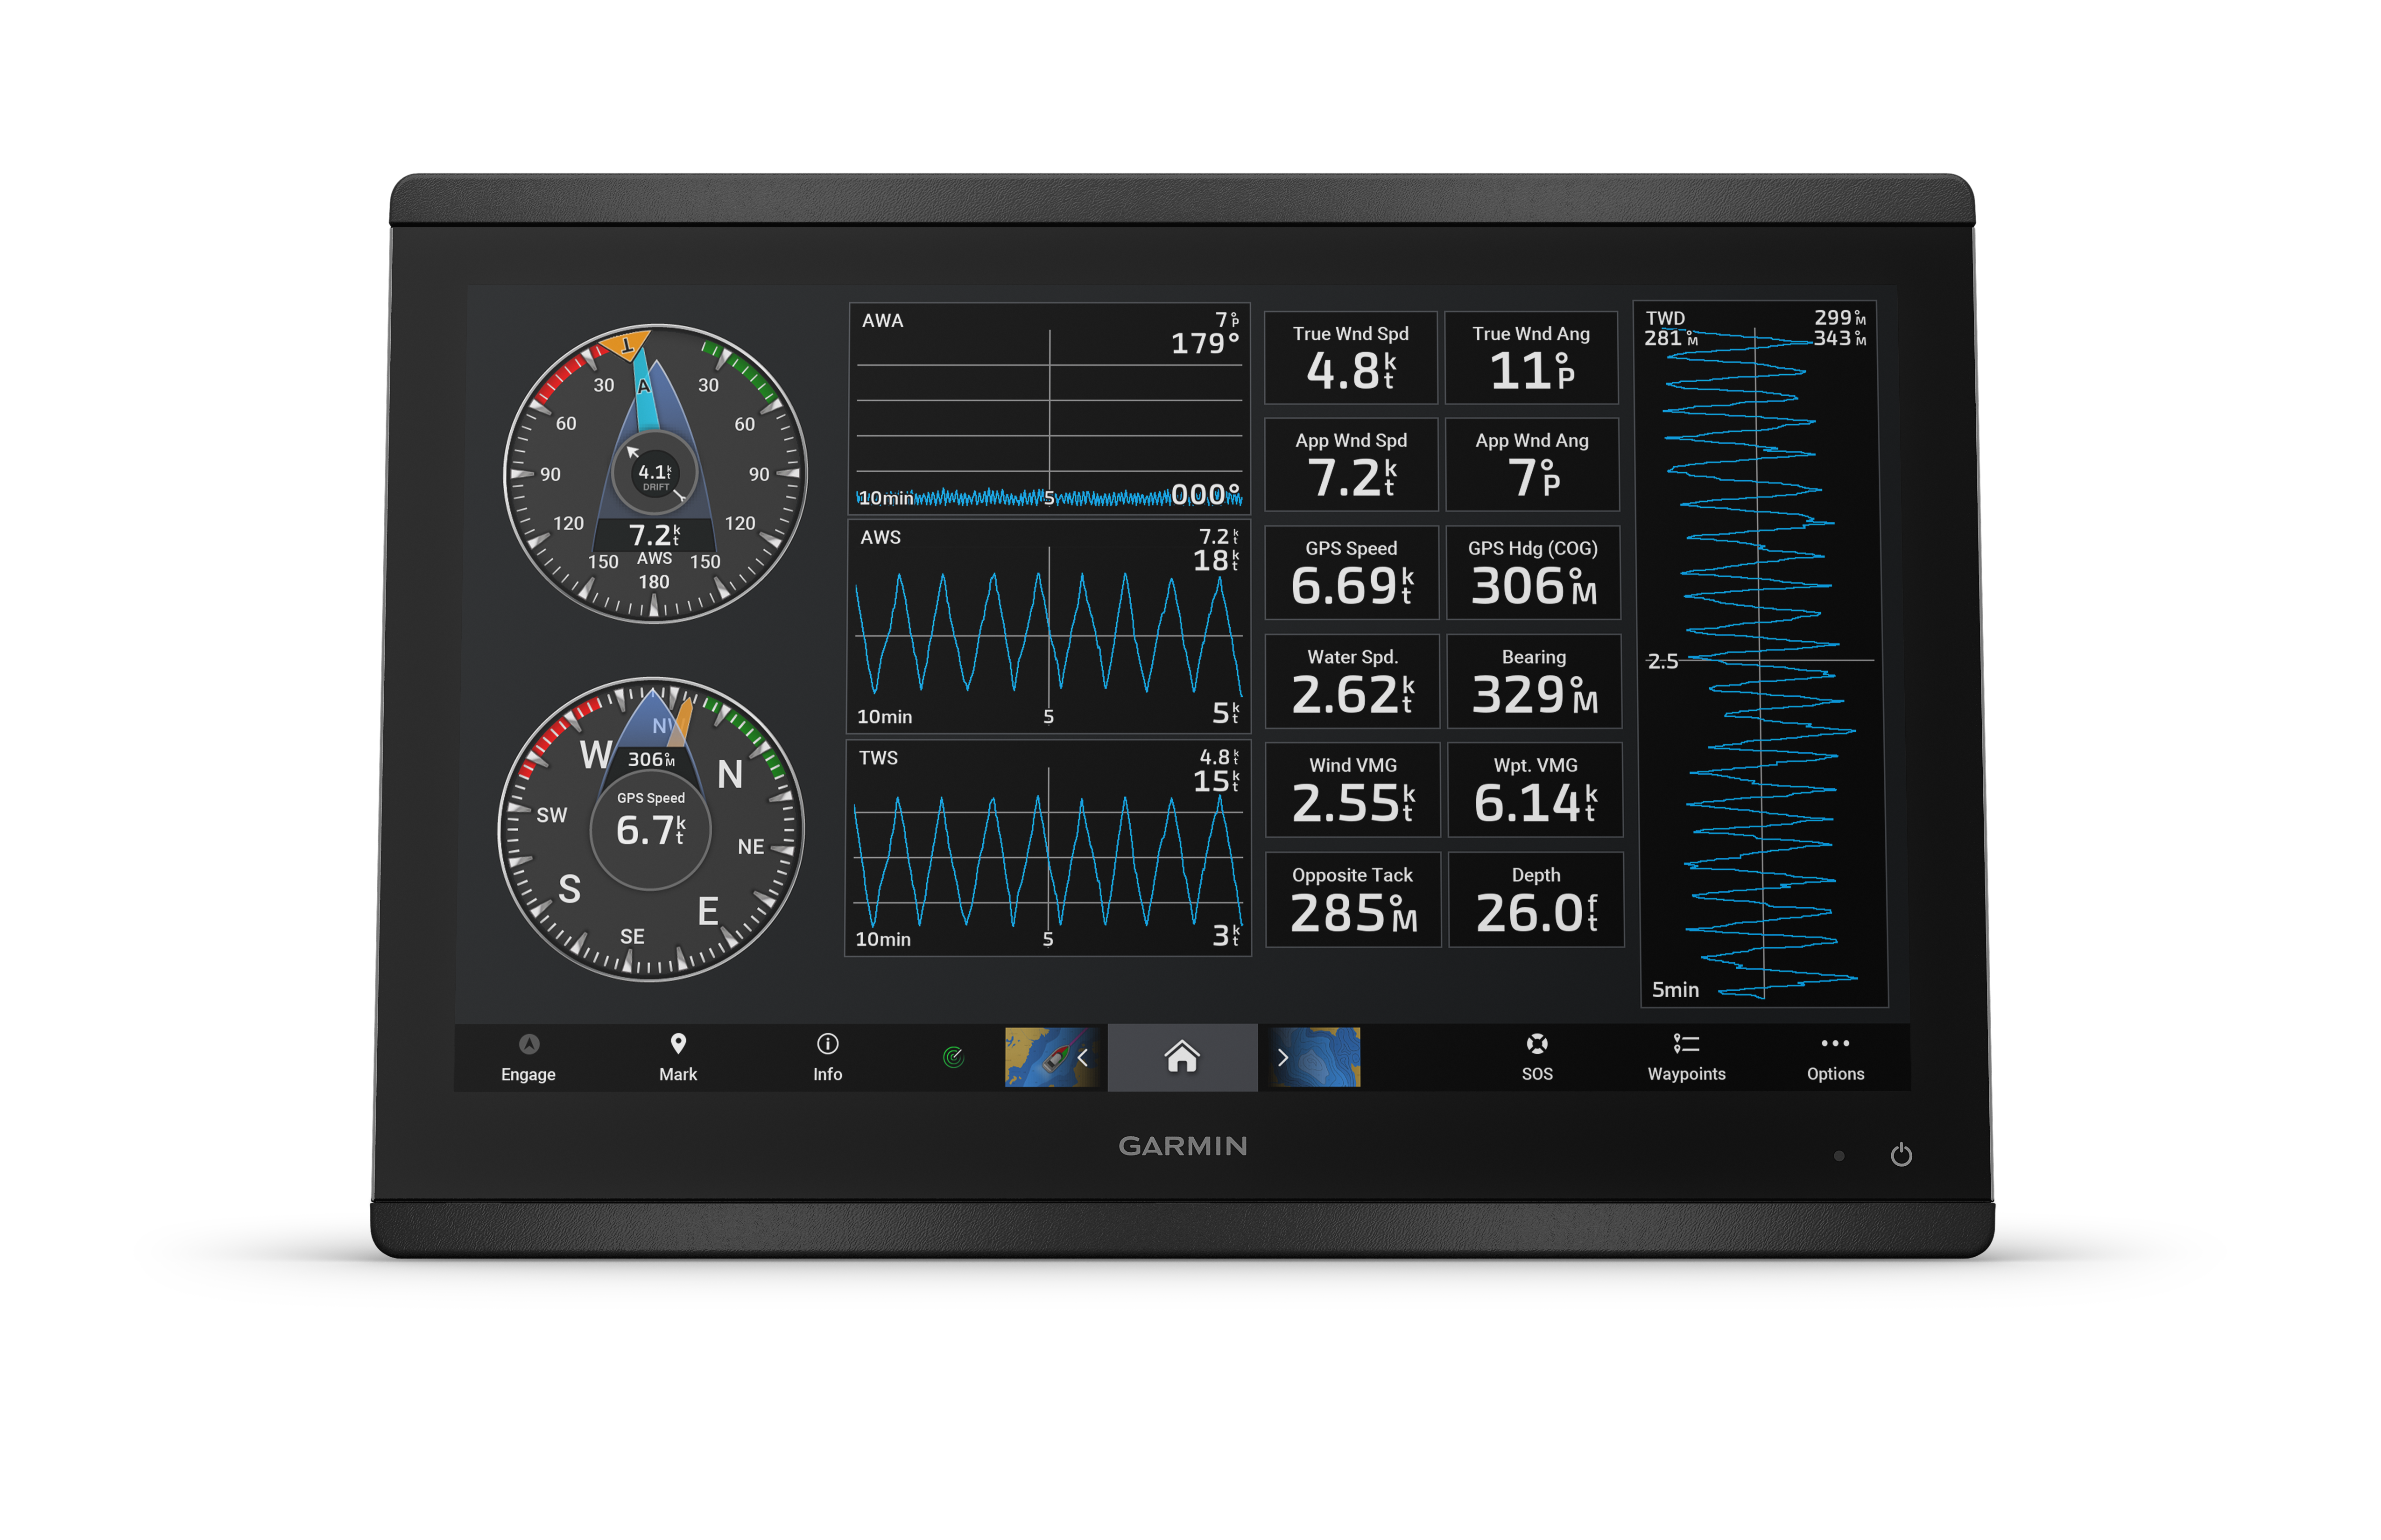
Task: Open the Waypoints list icon
Action: (1687, 1044)
